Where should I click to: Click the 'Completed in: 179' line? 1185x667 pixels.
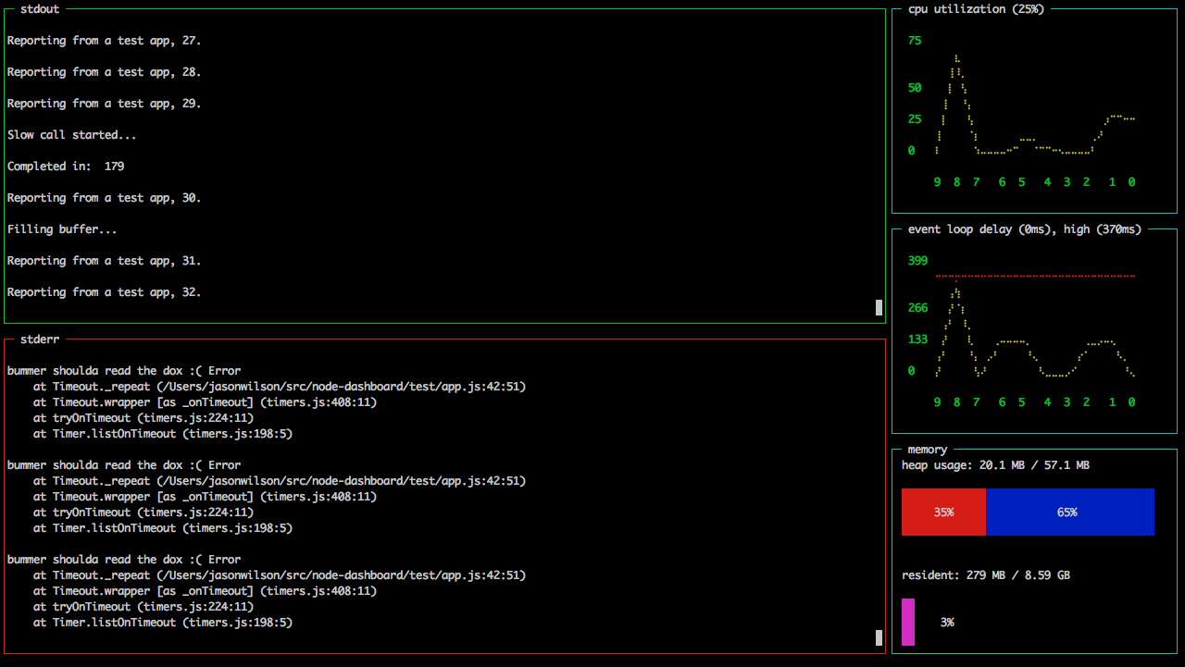click(66, 167)
